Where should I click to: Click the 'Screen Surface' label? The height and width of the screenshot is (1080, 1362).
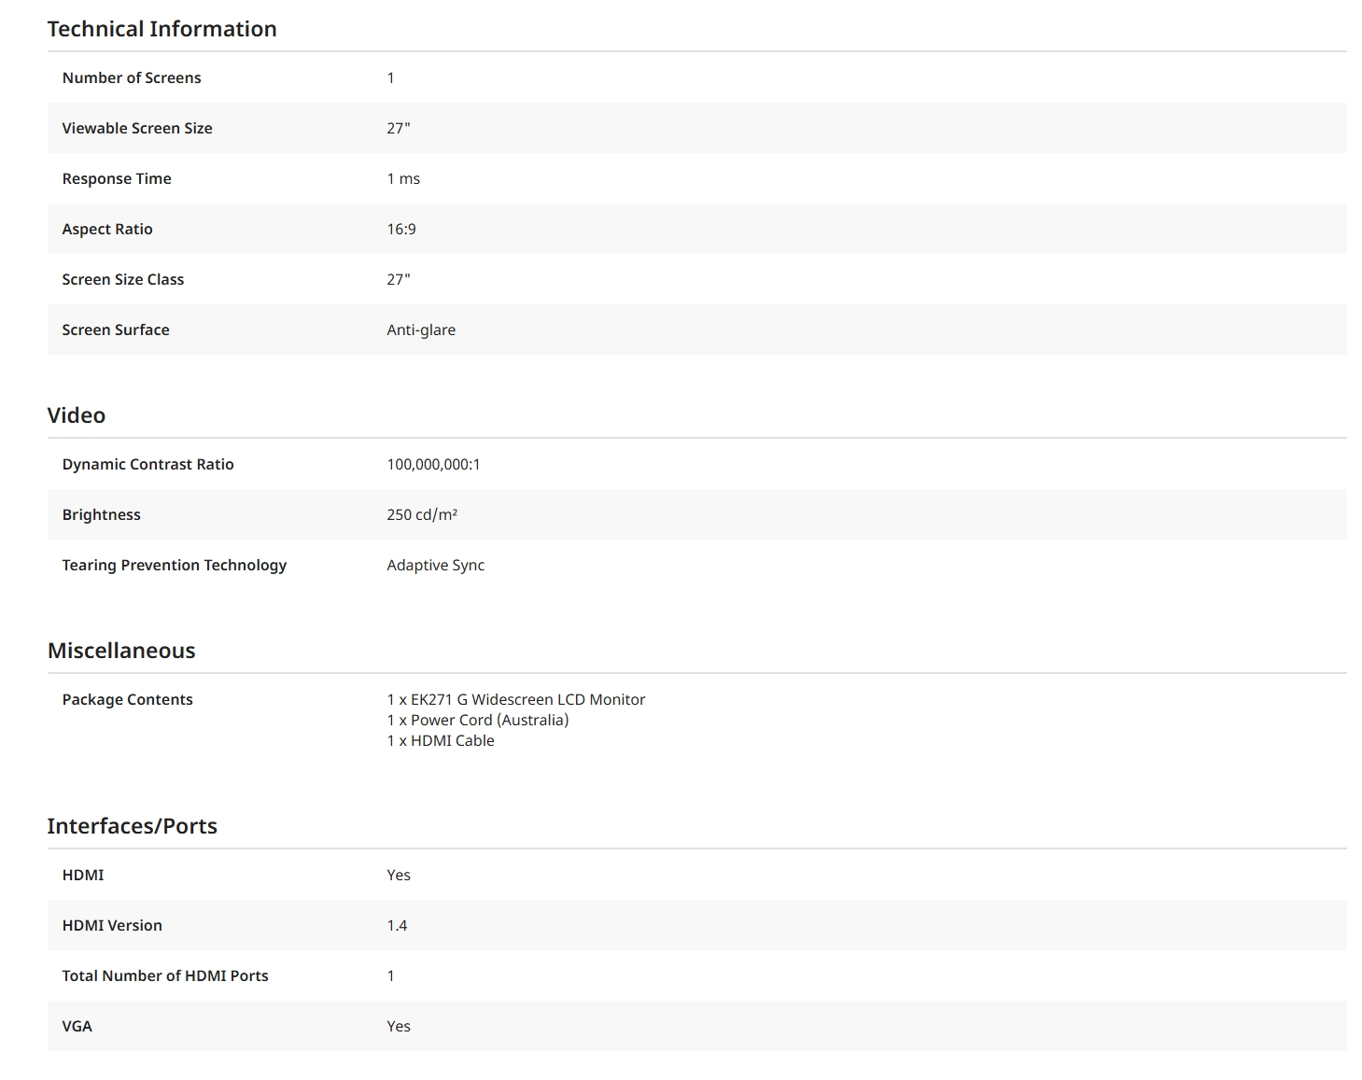click(116, 330)
